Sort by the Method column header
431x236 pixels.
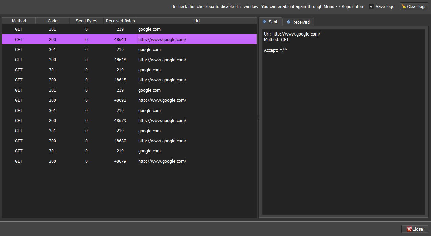tap(19, 21)
